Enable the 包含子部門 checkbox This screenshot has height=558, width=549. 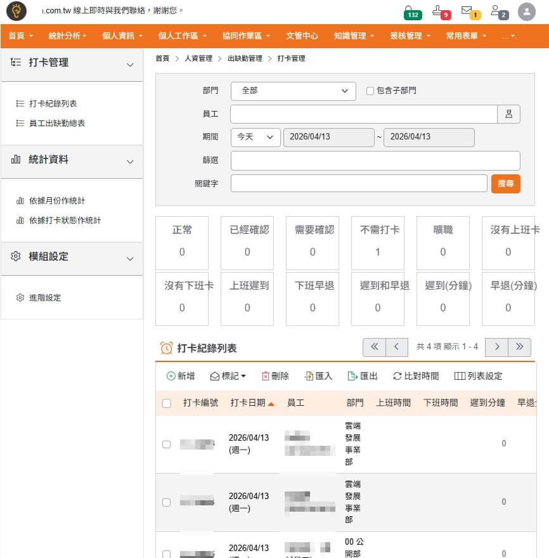370,91
